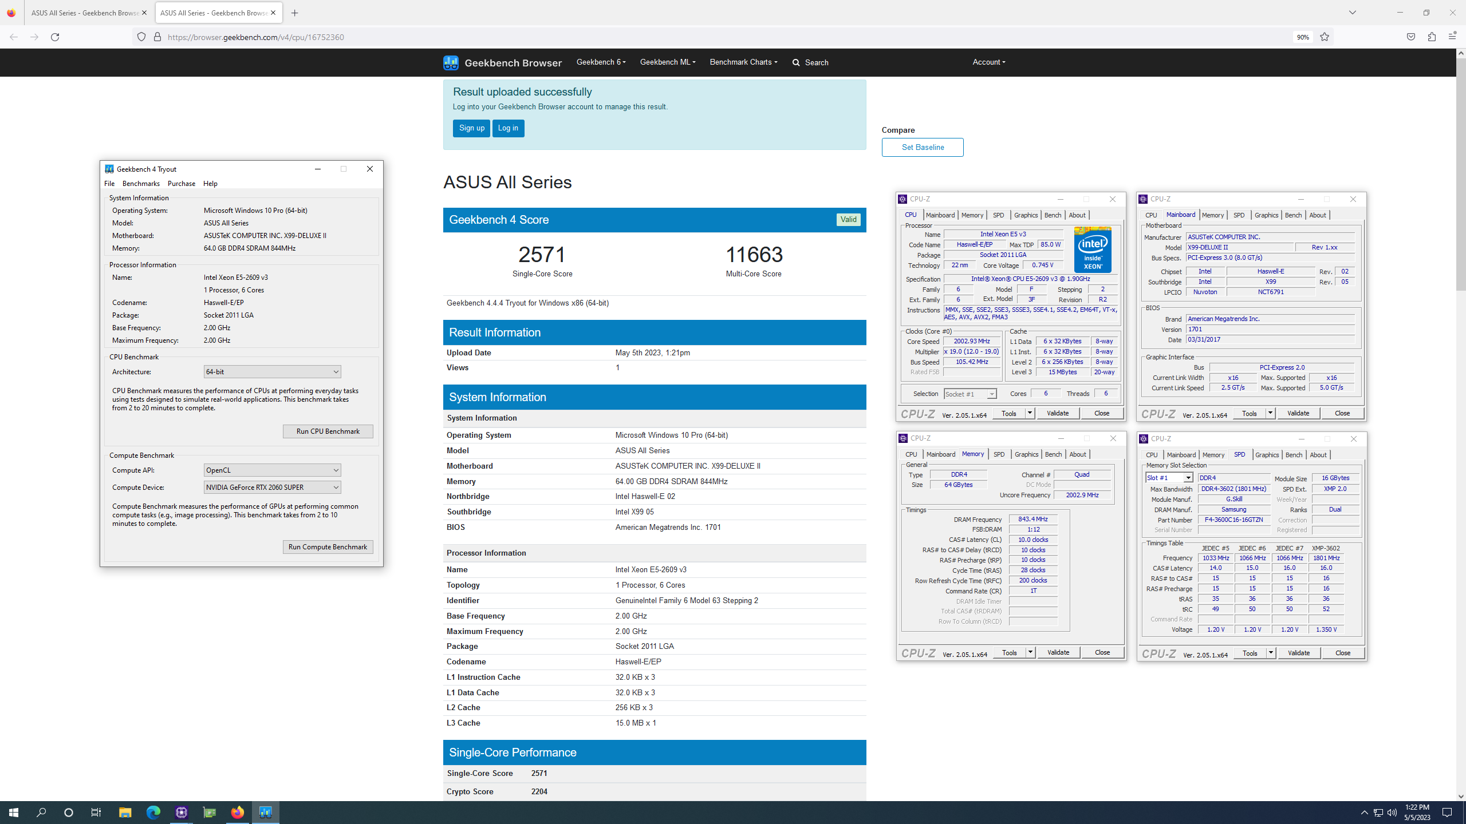The image size is (1466, 824).
Task: Click the Sign up button
Action: click(471, 128)
